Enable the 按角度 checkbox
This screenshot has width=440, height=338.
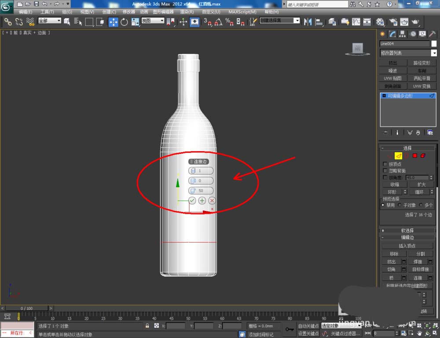385,178
